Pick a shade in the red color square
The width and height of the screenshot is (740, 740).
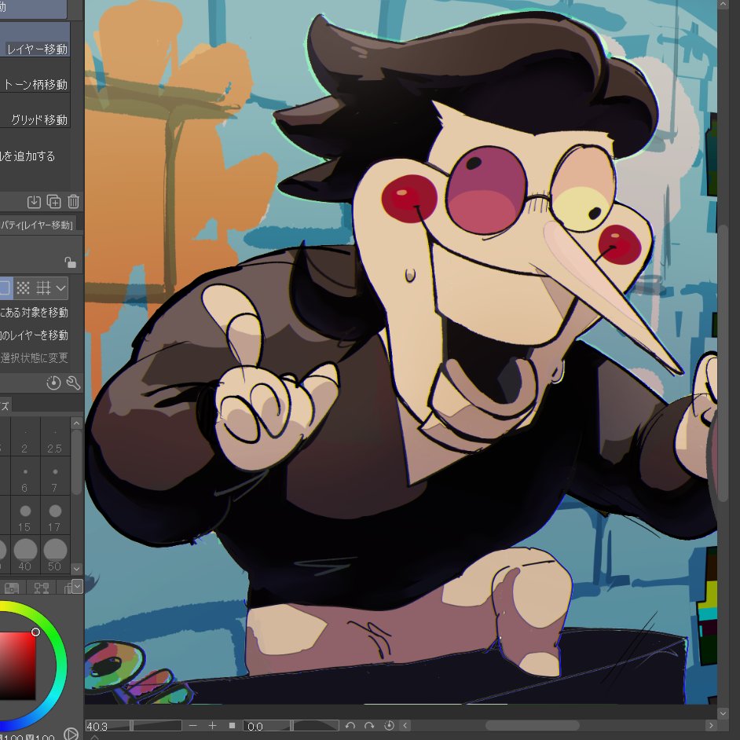coord(17,665)
